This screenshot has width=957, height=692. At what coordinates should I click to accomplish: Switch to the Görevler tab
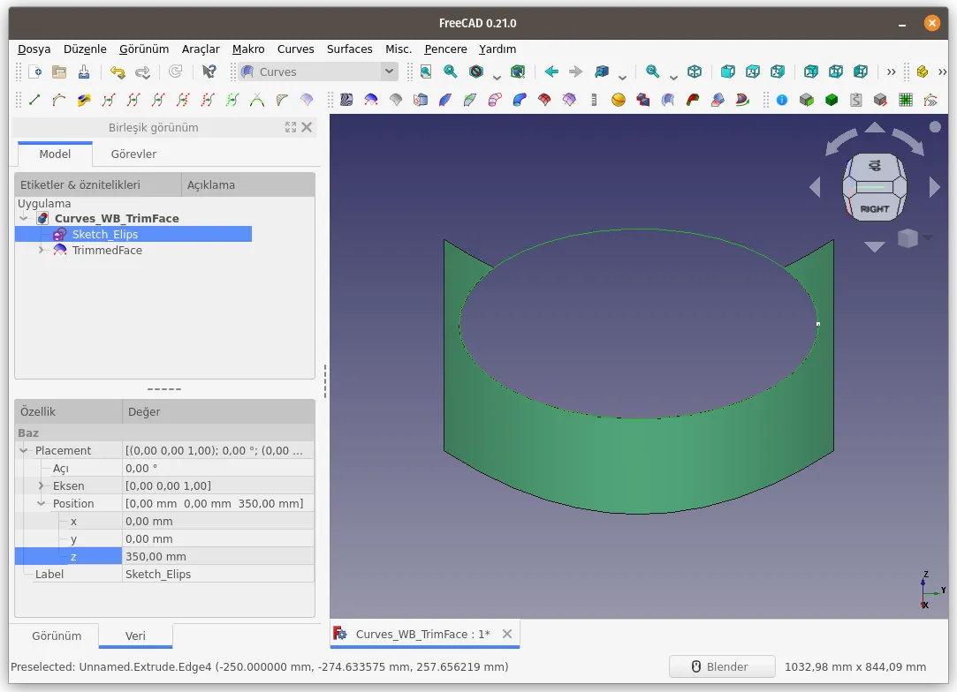pyautogui.click(x=133, y=154)
